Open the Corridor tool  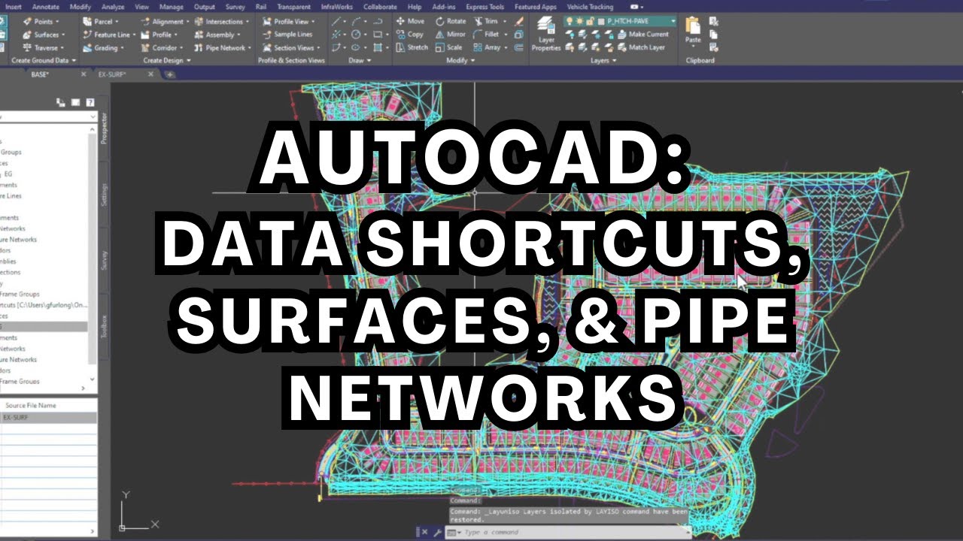point(162,47)
